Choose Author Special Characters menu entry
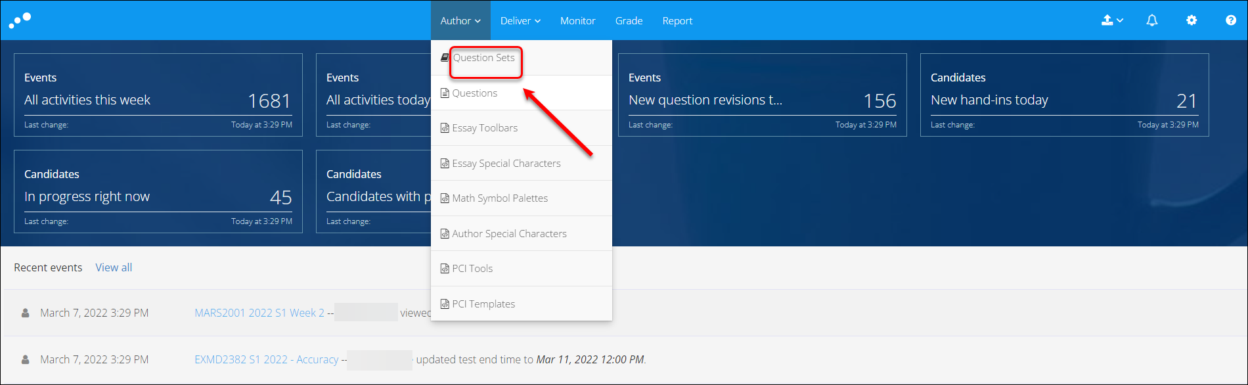1248x385 pixels. pyautogui.click(x=522, y=234)
